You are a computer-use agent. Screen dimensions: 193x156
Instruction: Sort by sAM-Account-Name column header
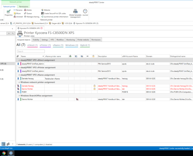133,56
